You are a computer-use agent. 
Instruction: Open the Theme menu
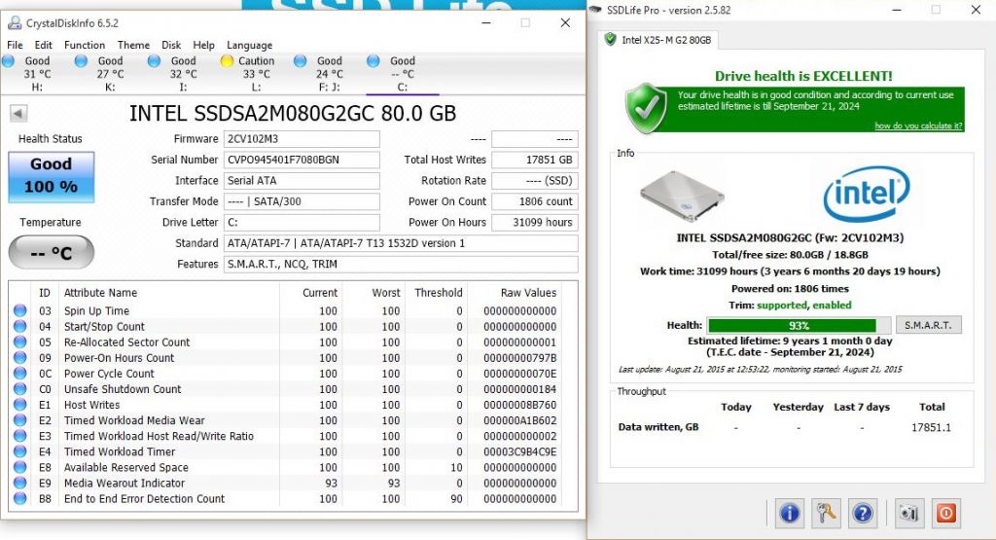[x=133, y=45]
